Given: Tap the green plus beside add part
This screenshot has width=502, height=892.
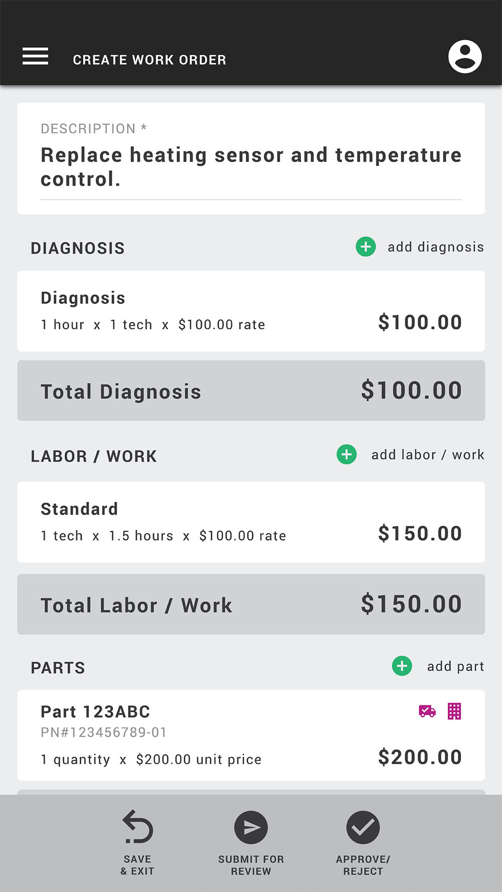Looking at the screenshot, I should click(x=402, y=666).
